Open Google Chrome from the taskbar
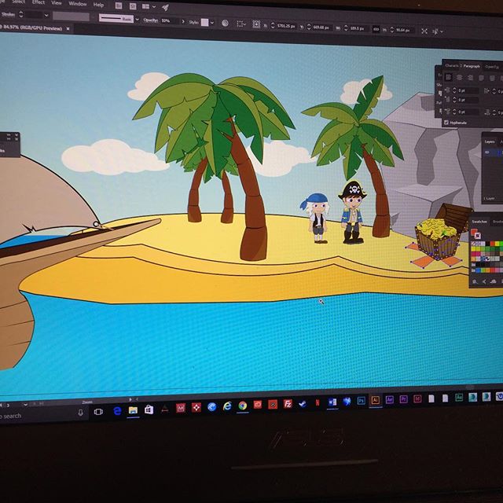Image resolution: width=503 pixels, height=503 pixels. (x=242, y=406)
